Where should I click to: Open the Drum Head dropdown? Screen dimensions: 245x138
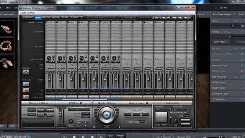coord(221,42)
